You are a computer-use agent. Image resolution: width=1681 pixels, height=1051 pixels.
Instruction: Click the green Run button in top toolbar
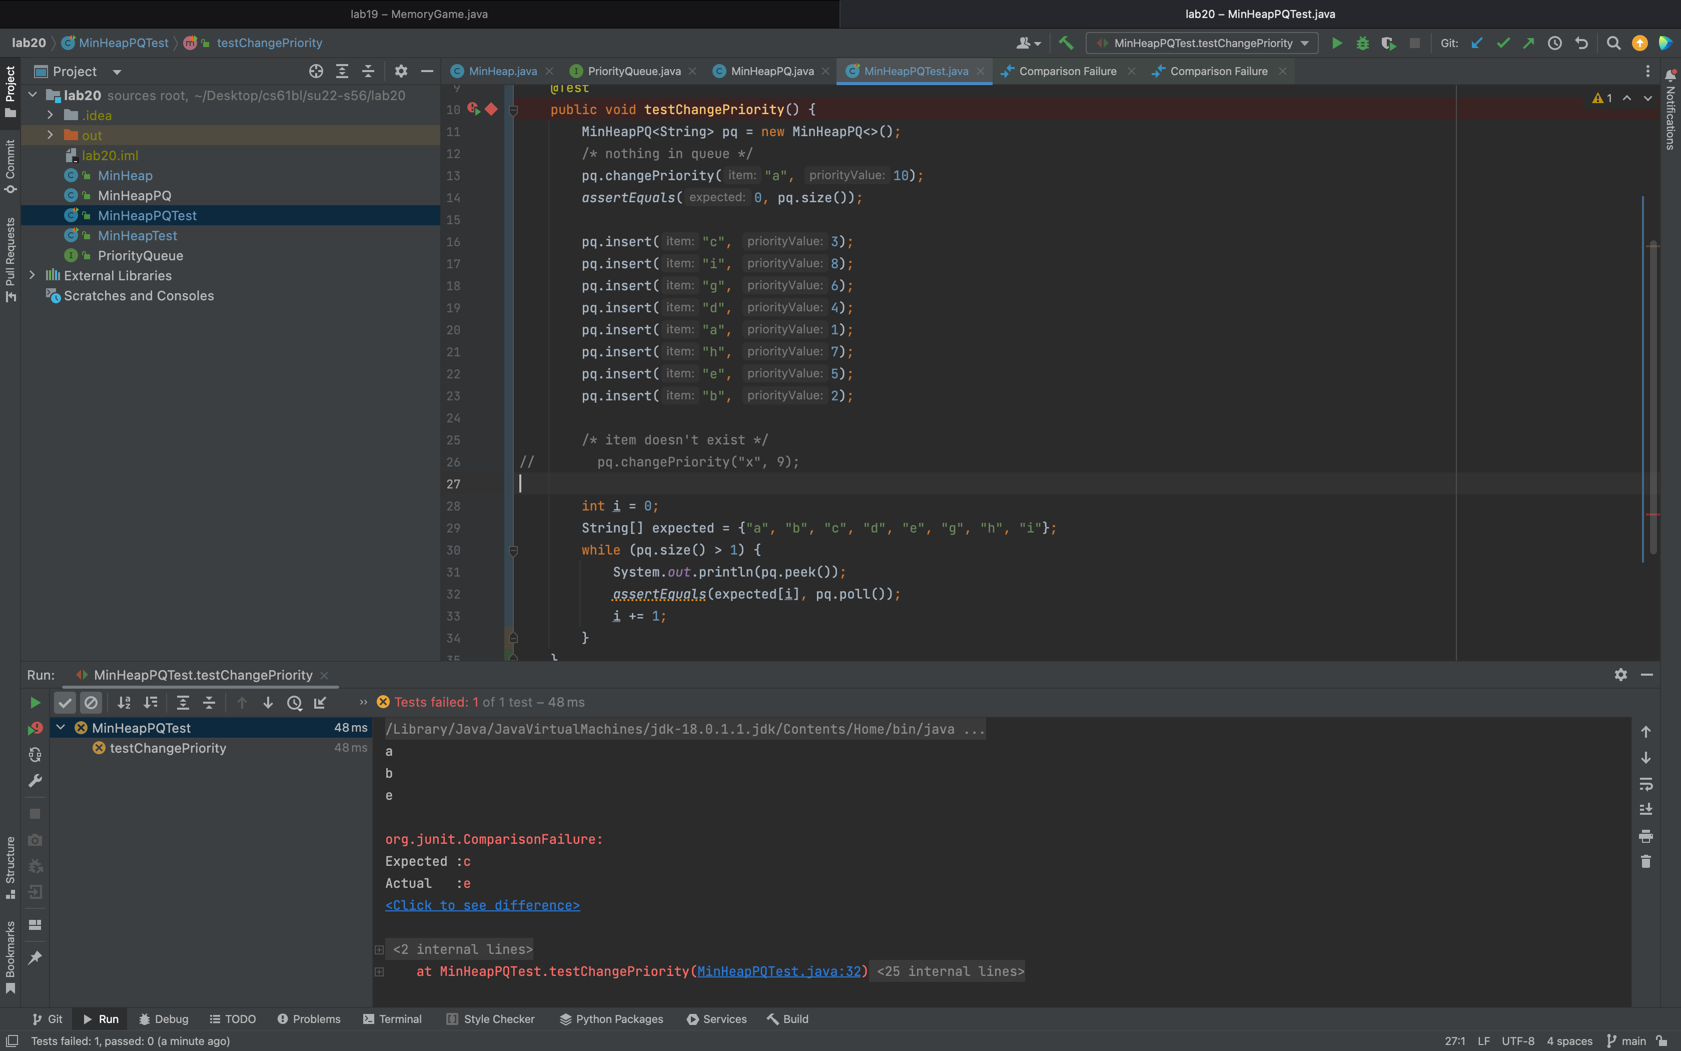pyautogui.click(x=1336, y=43)
